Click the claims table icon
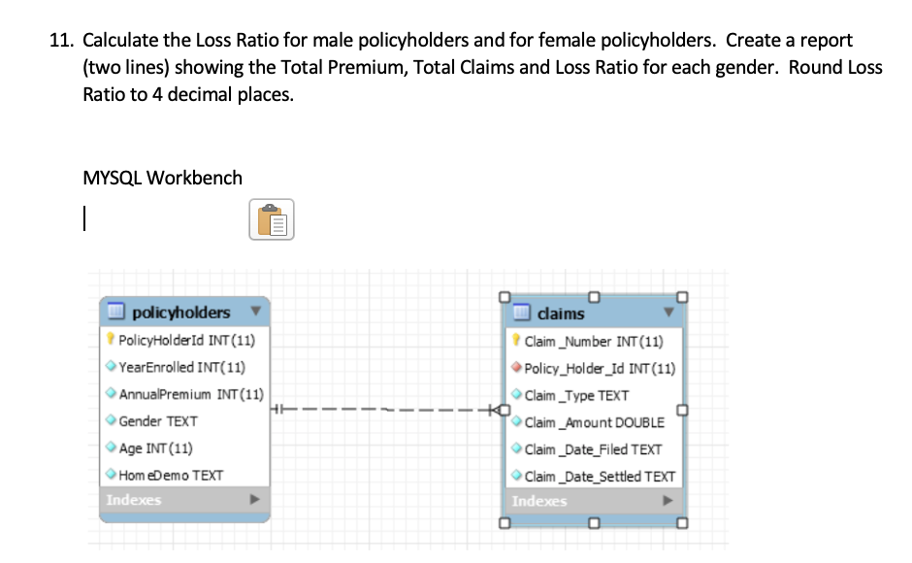 pos(522,313)
